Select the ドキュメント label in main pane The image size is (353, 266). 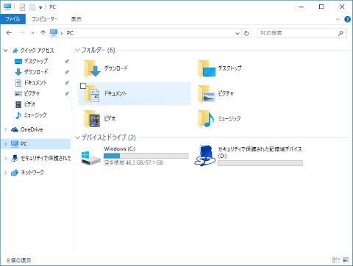115,93
